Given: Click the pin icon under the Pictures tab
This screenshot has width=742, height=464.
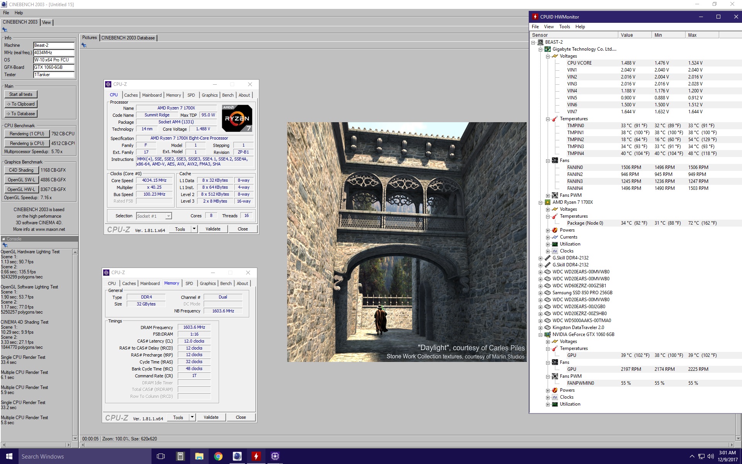Looking at the screenshot, I should point(84,45).
